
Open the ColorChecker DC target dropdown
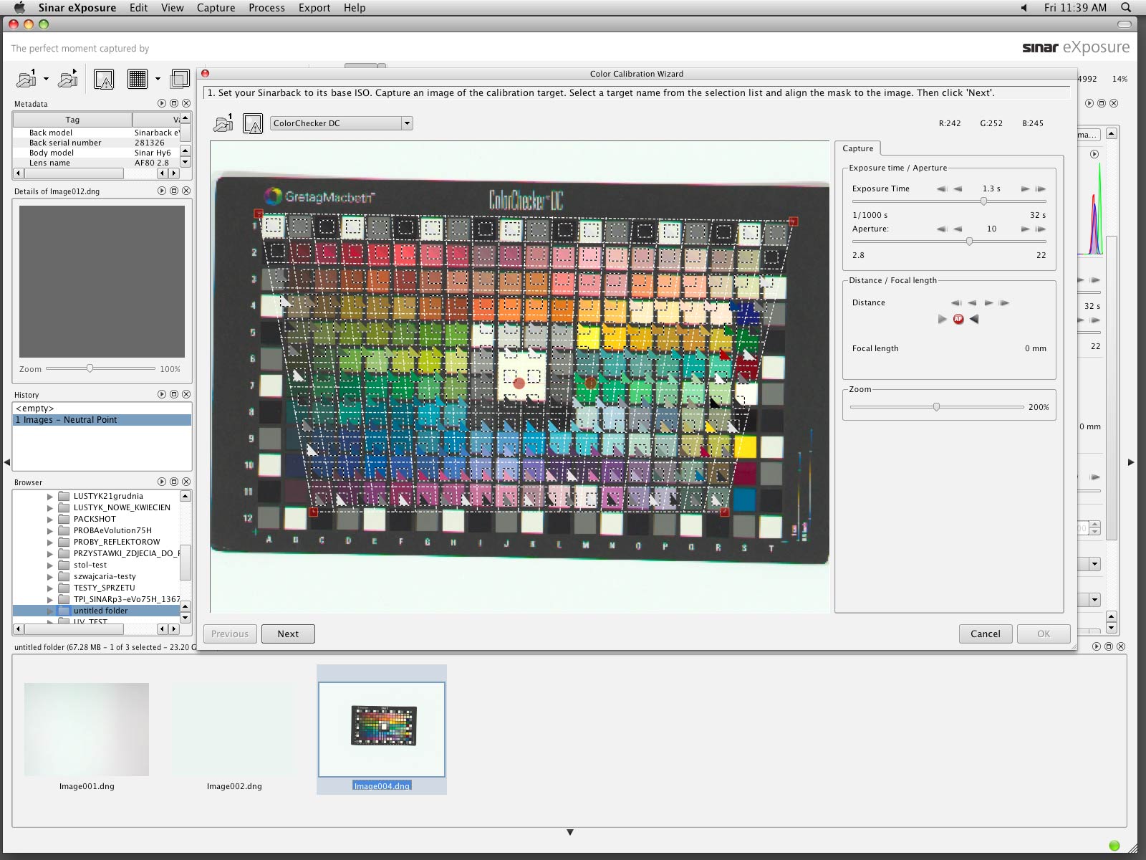[x=407, y=123]
